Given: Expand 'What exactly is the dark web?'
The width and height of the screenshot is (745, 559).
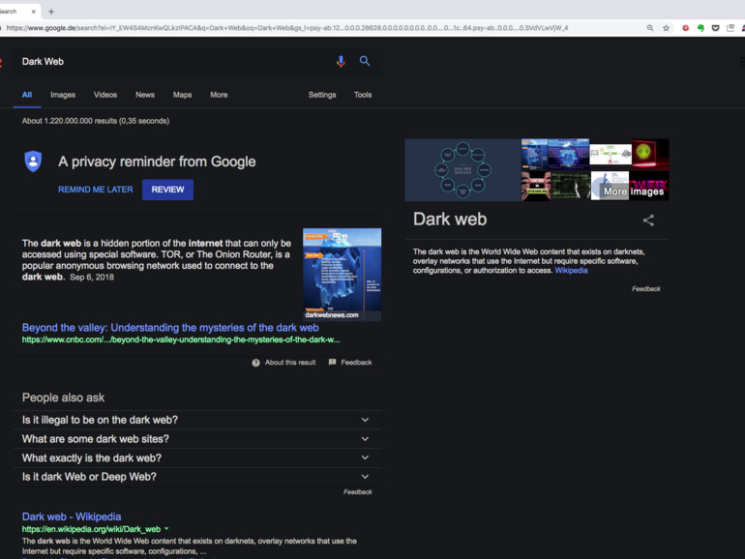Looking at the screenshot, I should click(x=197, y=457).
